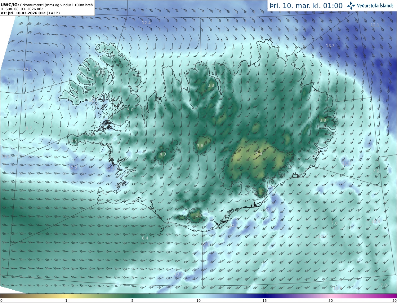Click the 12.4 value on the map
The image size is (397, 303).
146,23
